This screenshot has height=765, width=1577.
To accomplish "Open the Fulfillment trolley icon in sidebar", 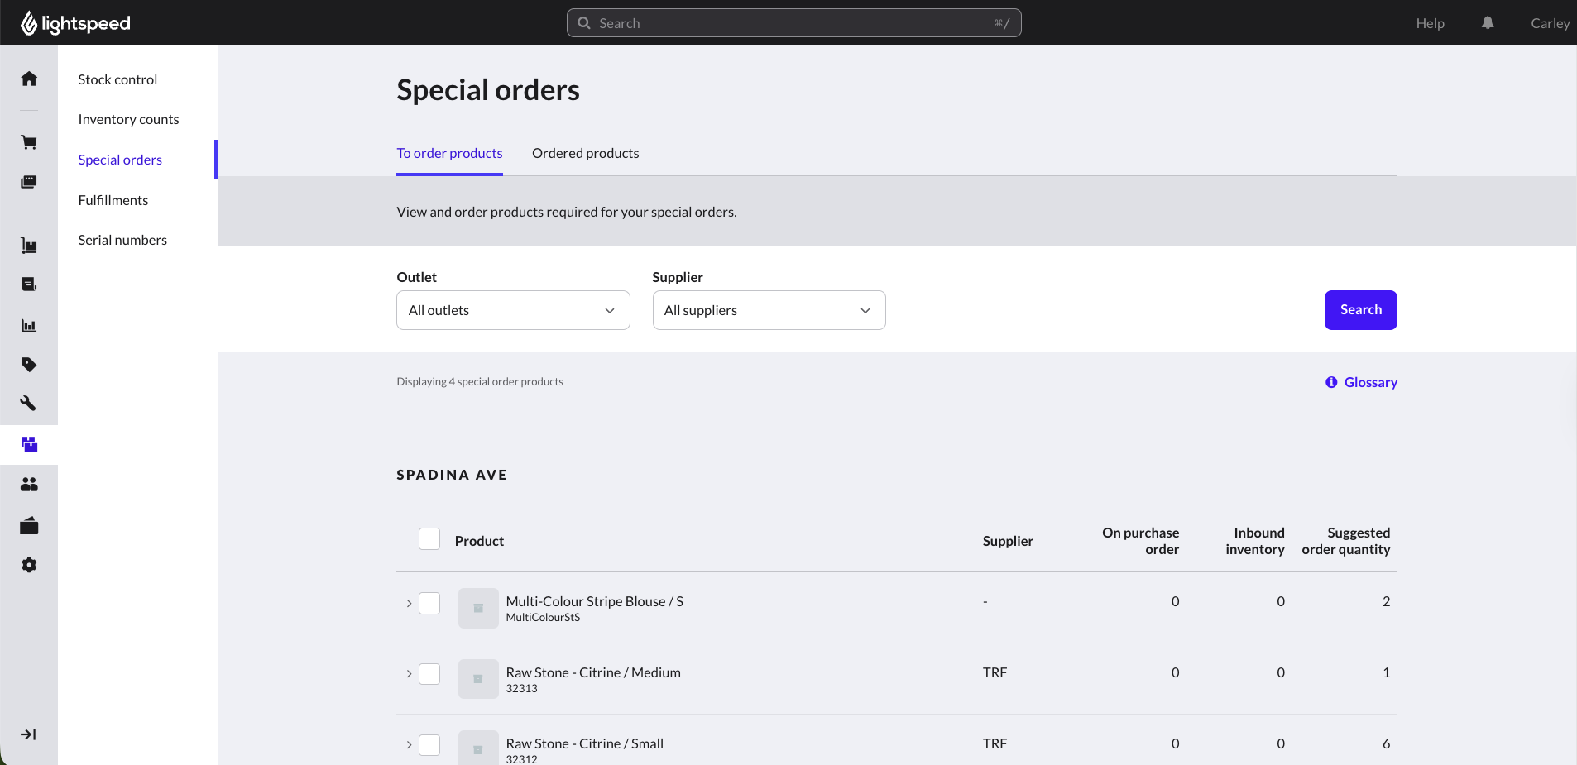I will (x=29, y=246).
